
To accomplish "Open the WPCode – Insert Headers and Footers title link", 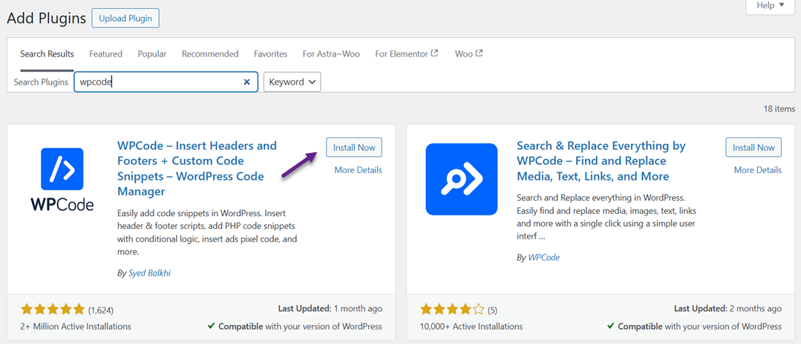I will (197, 169).
